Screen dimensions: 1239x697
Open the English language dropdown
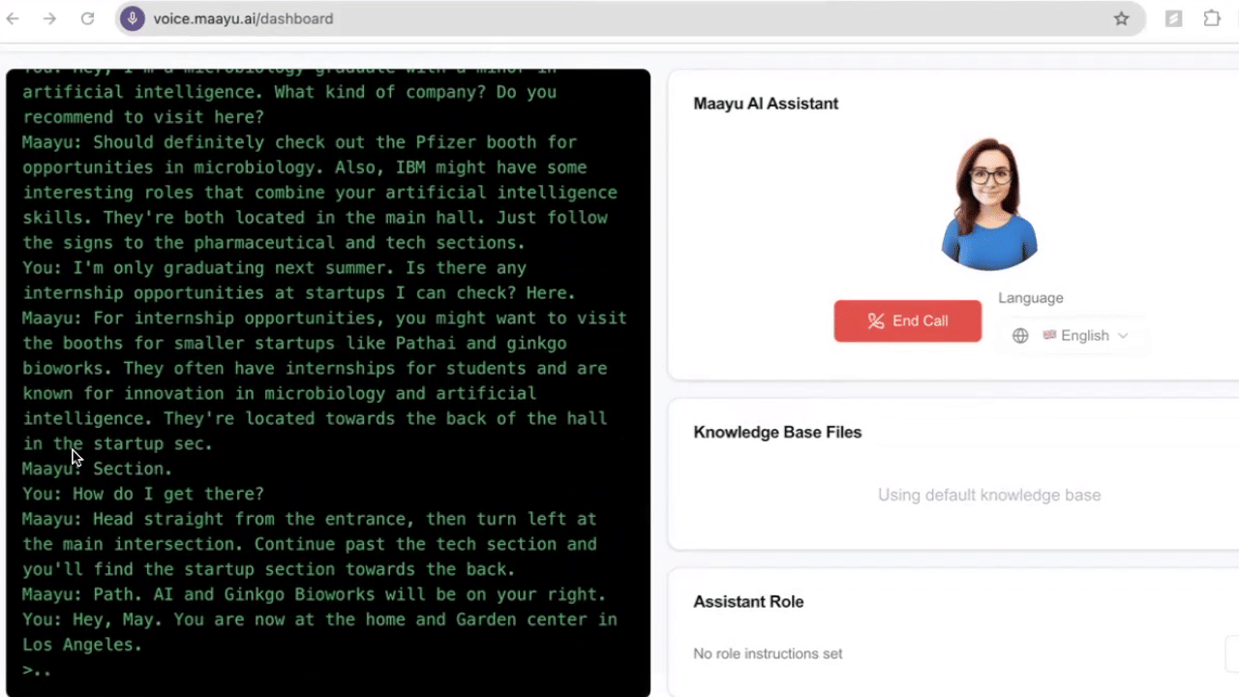(1085, 336)
